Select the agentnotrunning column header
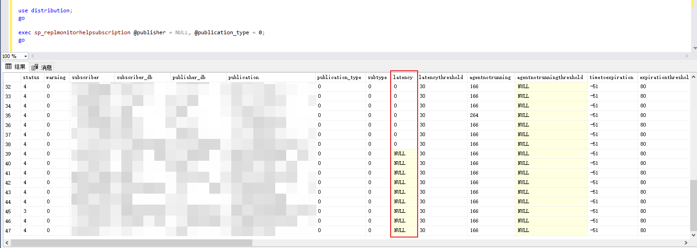The width and height of the screenshot is (697, 248). 491,77
